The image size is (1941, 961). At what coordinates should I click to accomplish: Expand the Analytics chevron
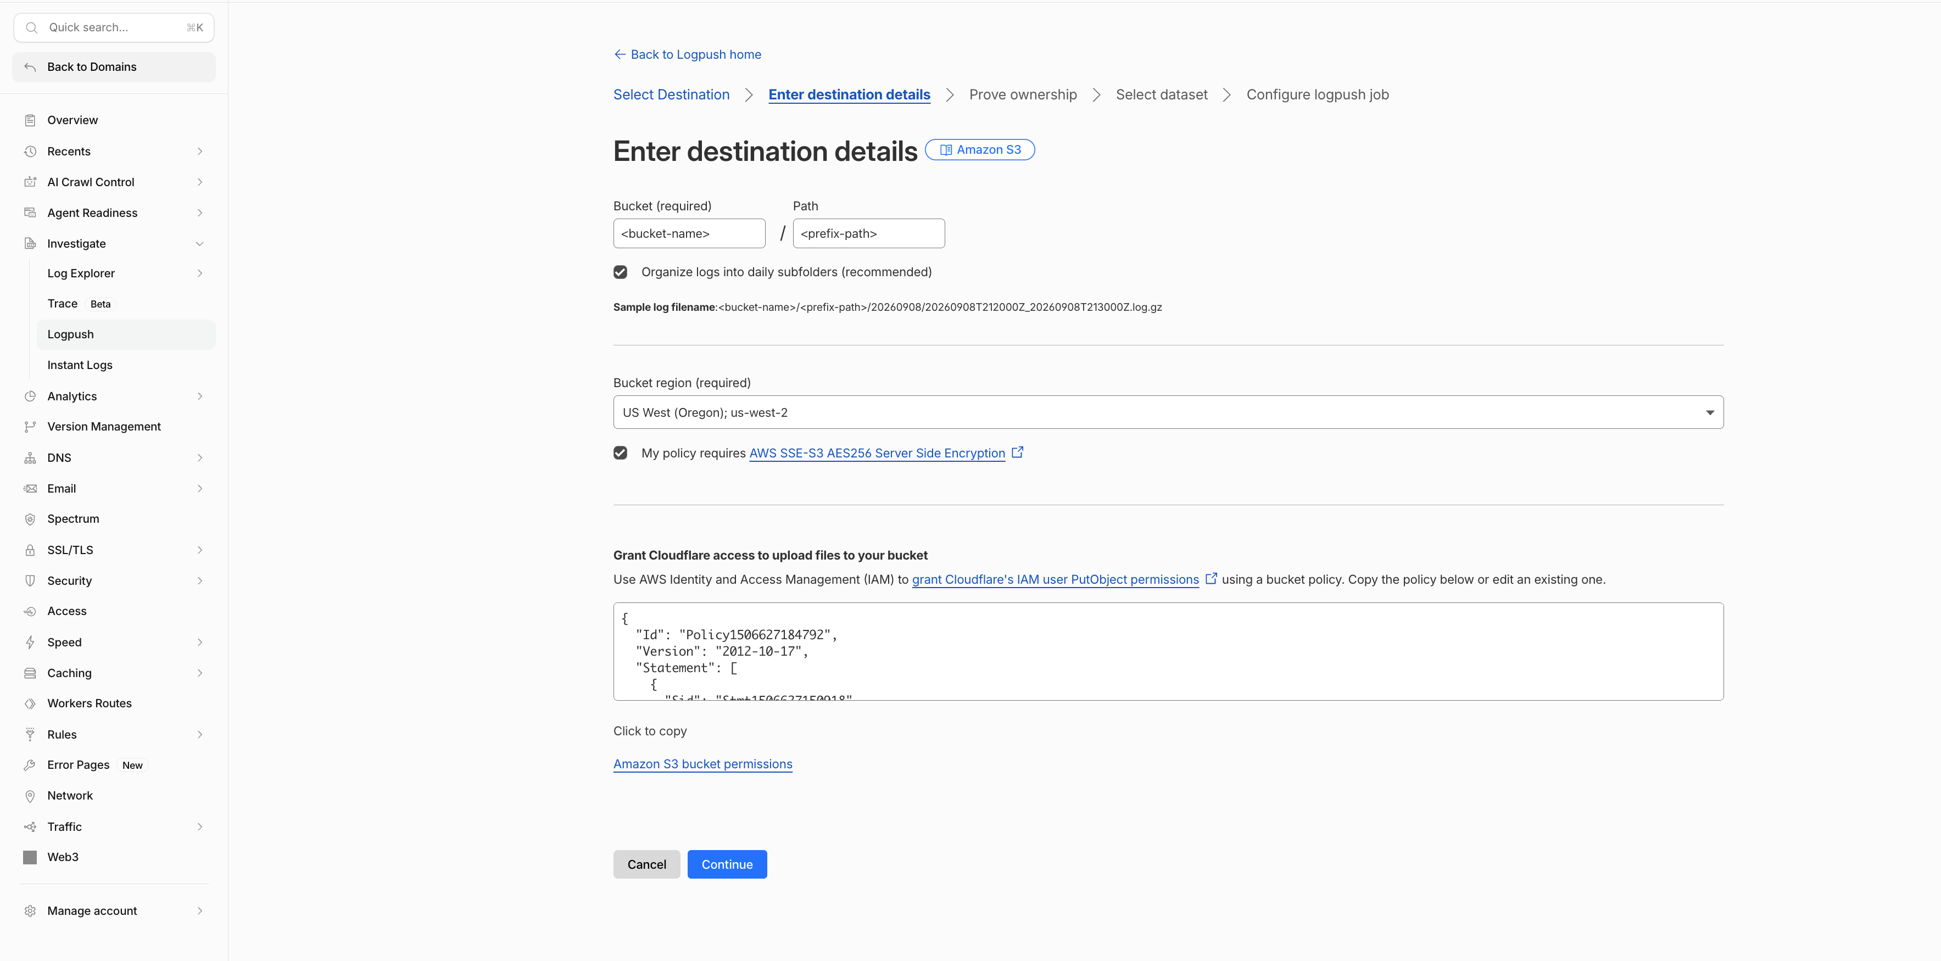pyautogui.click(x=200, y=396)
